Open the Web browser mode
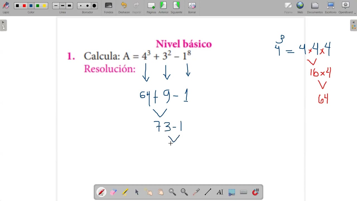The width and height of the screenshot is (357, 201). [x=300, y=8]
